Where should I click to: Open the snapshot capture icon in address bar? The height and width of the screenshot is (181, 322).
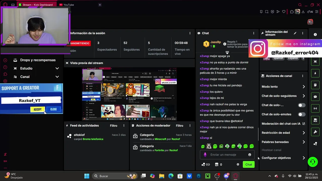[267, 12]
